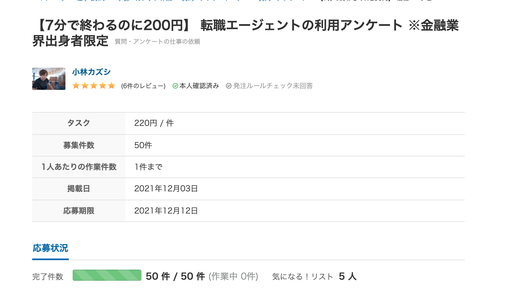Open the 小林カズシ profile link
Screen dimensions: 513x299
[91, 72]
